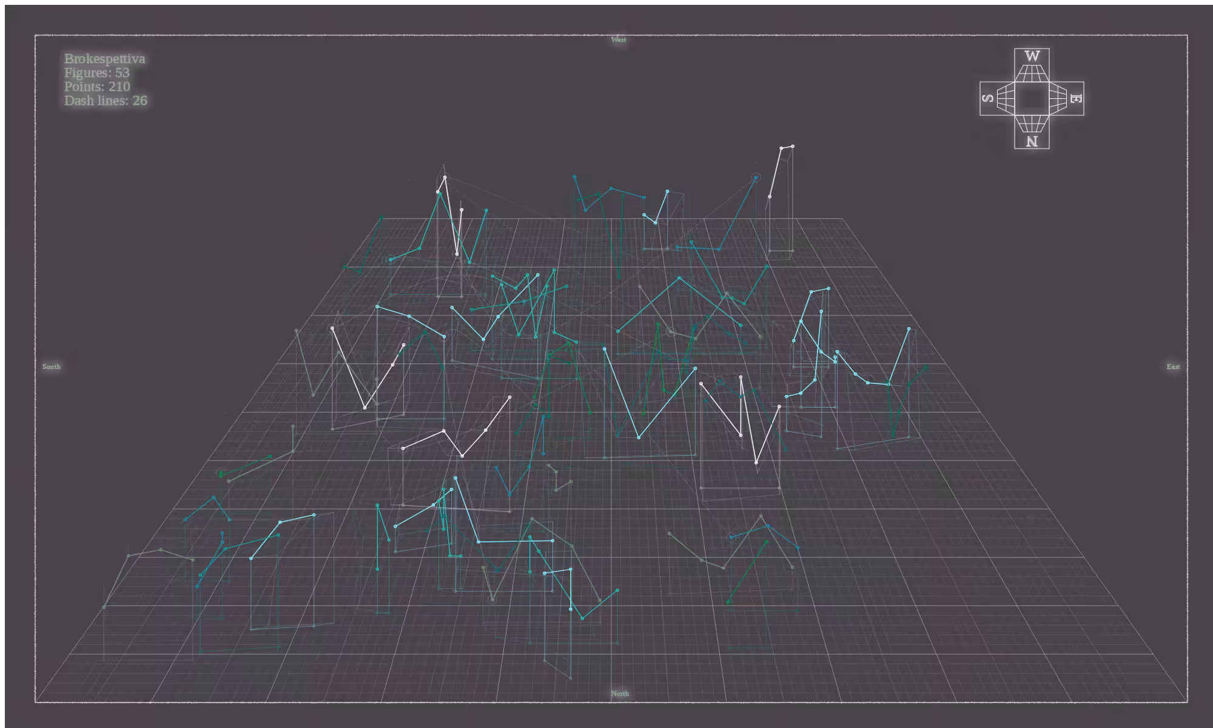Viewport: 1213px width, 728px height.
Task: Pick the topmost white point of the tallest figure
Action: pyautogui.click(x=793, y=146)
